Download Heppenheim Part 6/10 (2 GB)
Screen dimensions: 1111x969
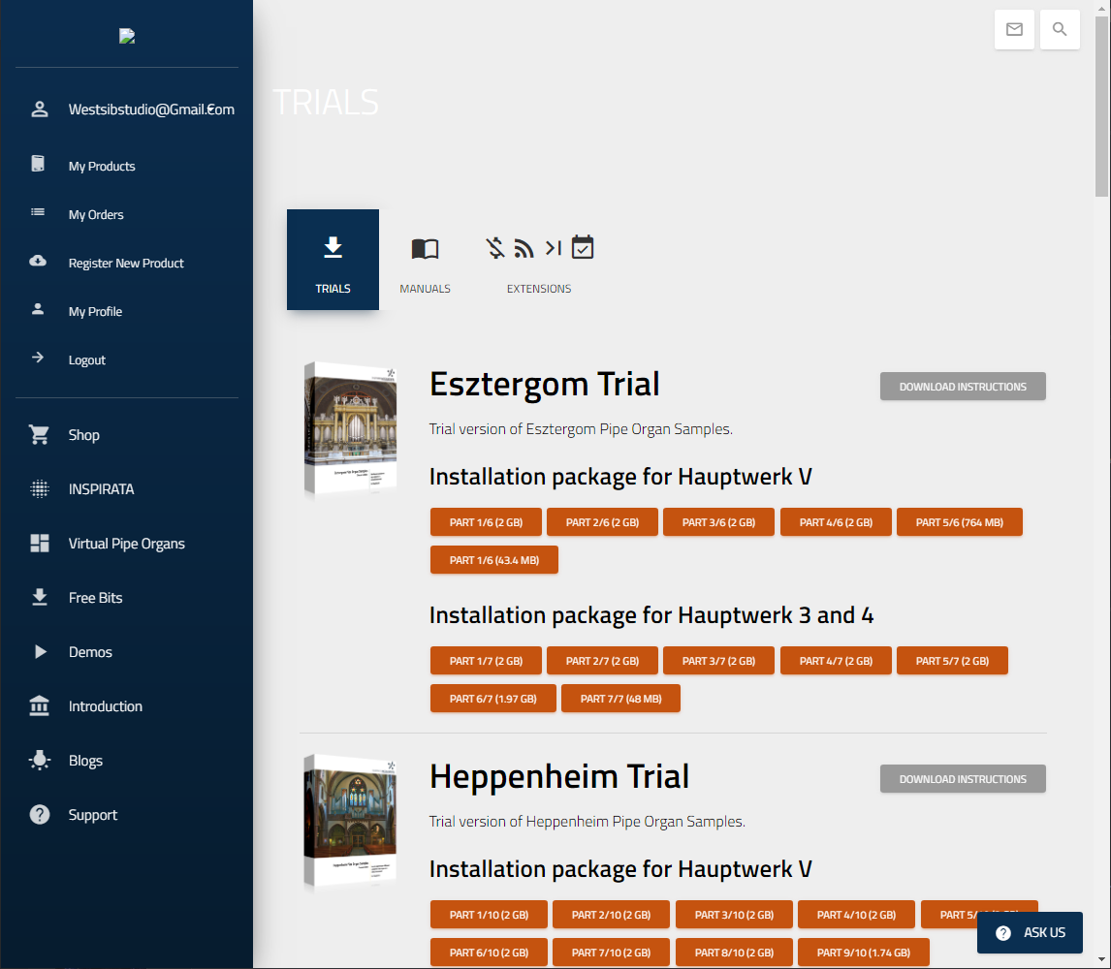tap(489, 952)
